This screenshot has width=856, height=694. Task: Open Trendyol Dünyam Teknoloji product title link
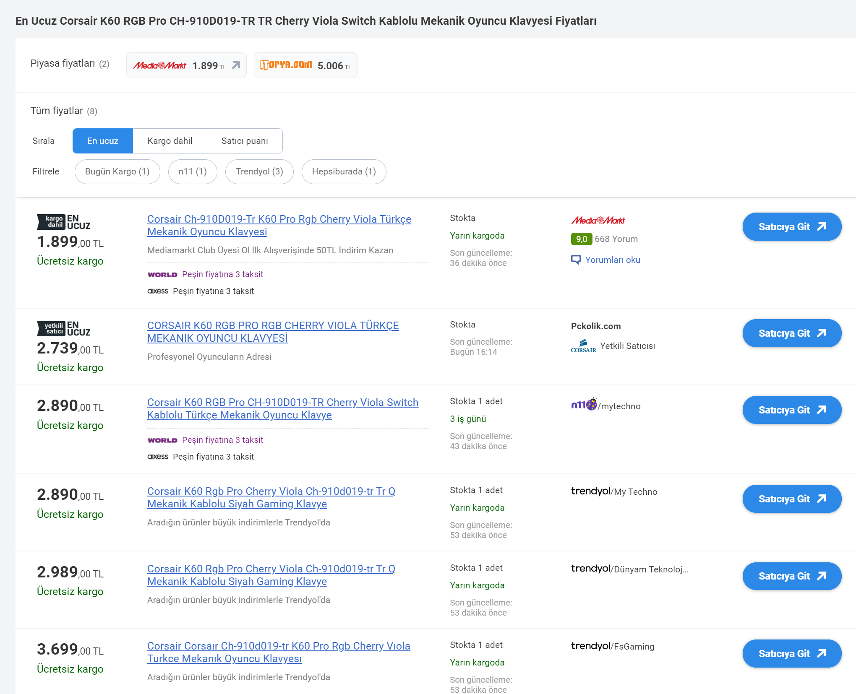(x=271, y=575)
